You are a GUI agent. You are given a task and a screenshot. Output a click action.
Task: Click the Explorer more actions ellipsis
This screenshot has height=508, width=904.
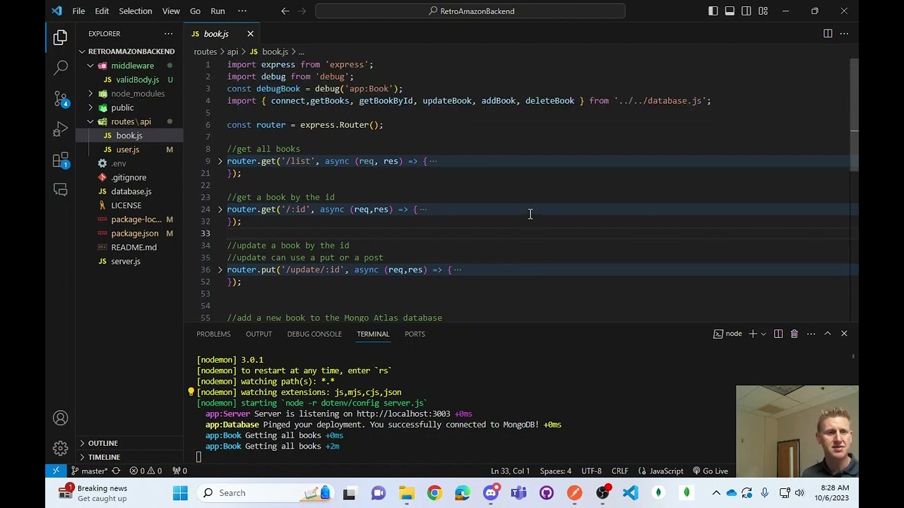click(x=168, y=34)
